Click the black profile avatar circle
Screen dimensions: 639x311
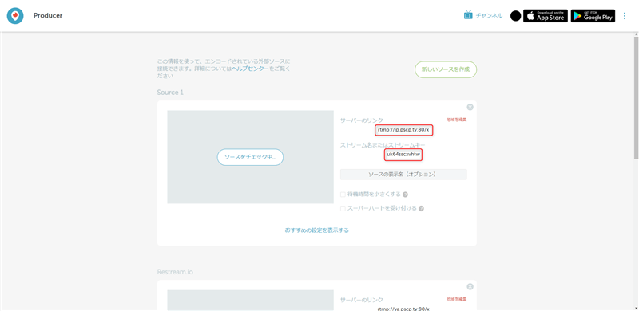coord(515,16)
